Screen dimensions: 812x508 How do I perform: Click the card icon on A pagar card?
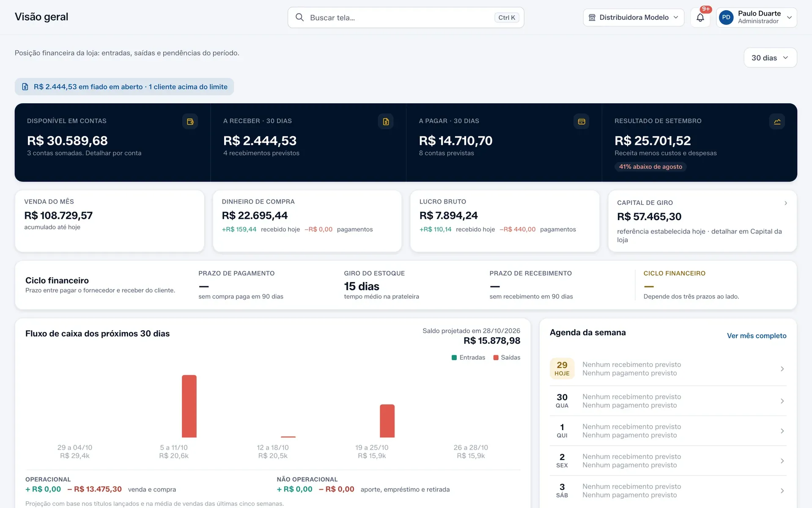pos(582,121)
